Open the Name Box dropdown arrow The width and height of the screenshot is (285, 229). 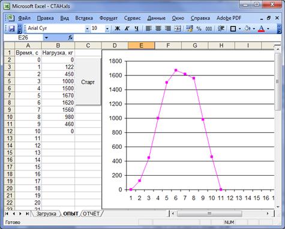coord(46,38)
